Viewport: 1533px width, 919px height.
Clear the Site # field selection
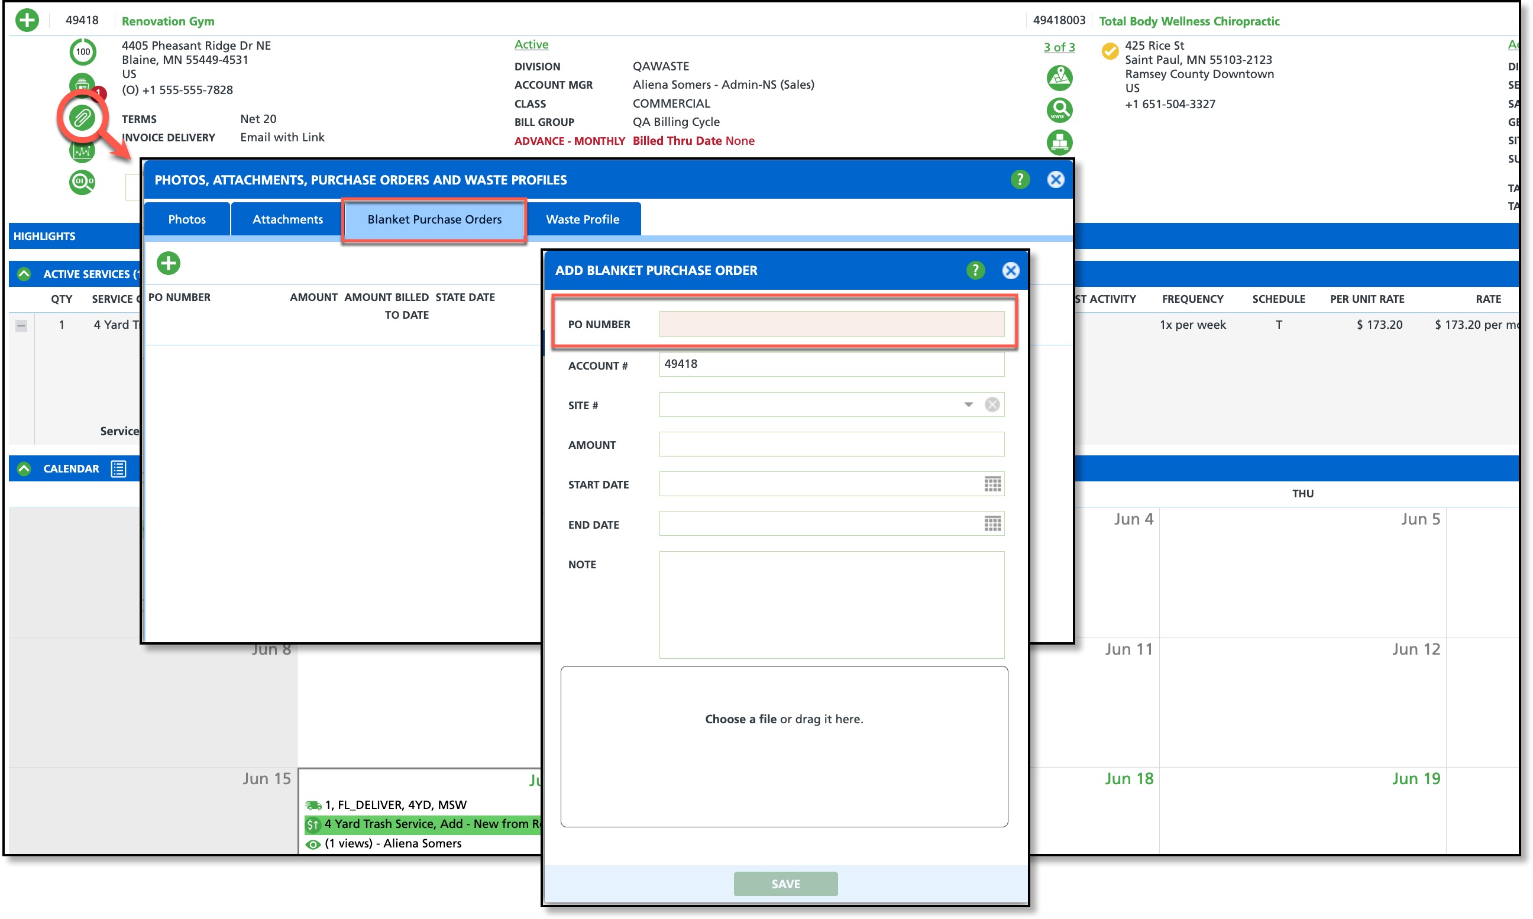(x=992, y=405)
